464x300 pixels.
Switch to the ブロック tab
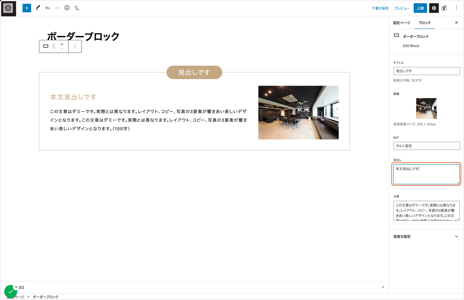pyautogui.click(x=425, y=23)
